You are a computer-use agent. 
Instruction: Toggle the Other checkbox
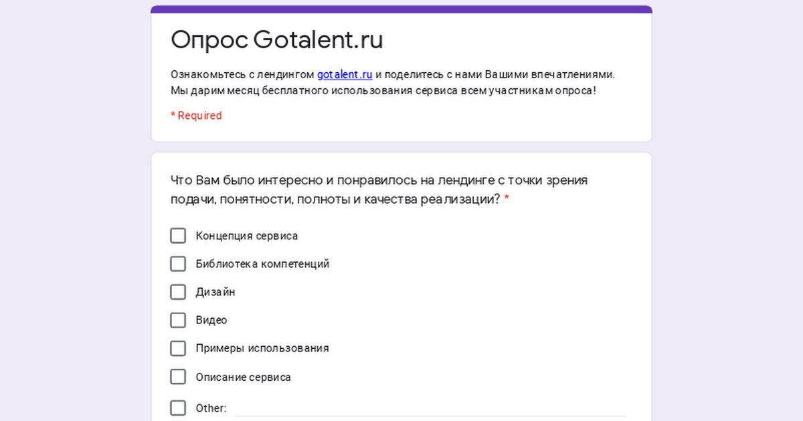(178, 408)
